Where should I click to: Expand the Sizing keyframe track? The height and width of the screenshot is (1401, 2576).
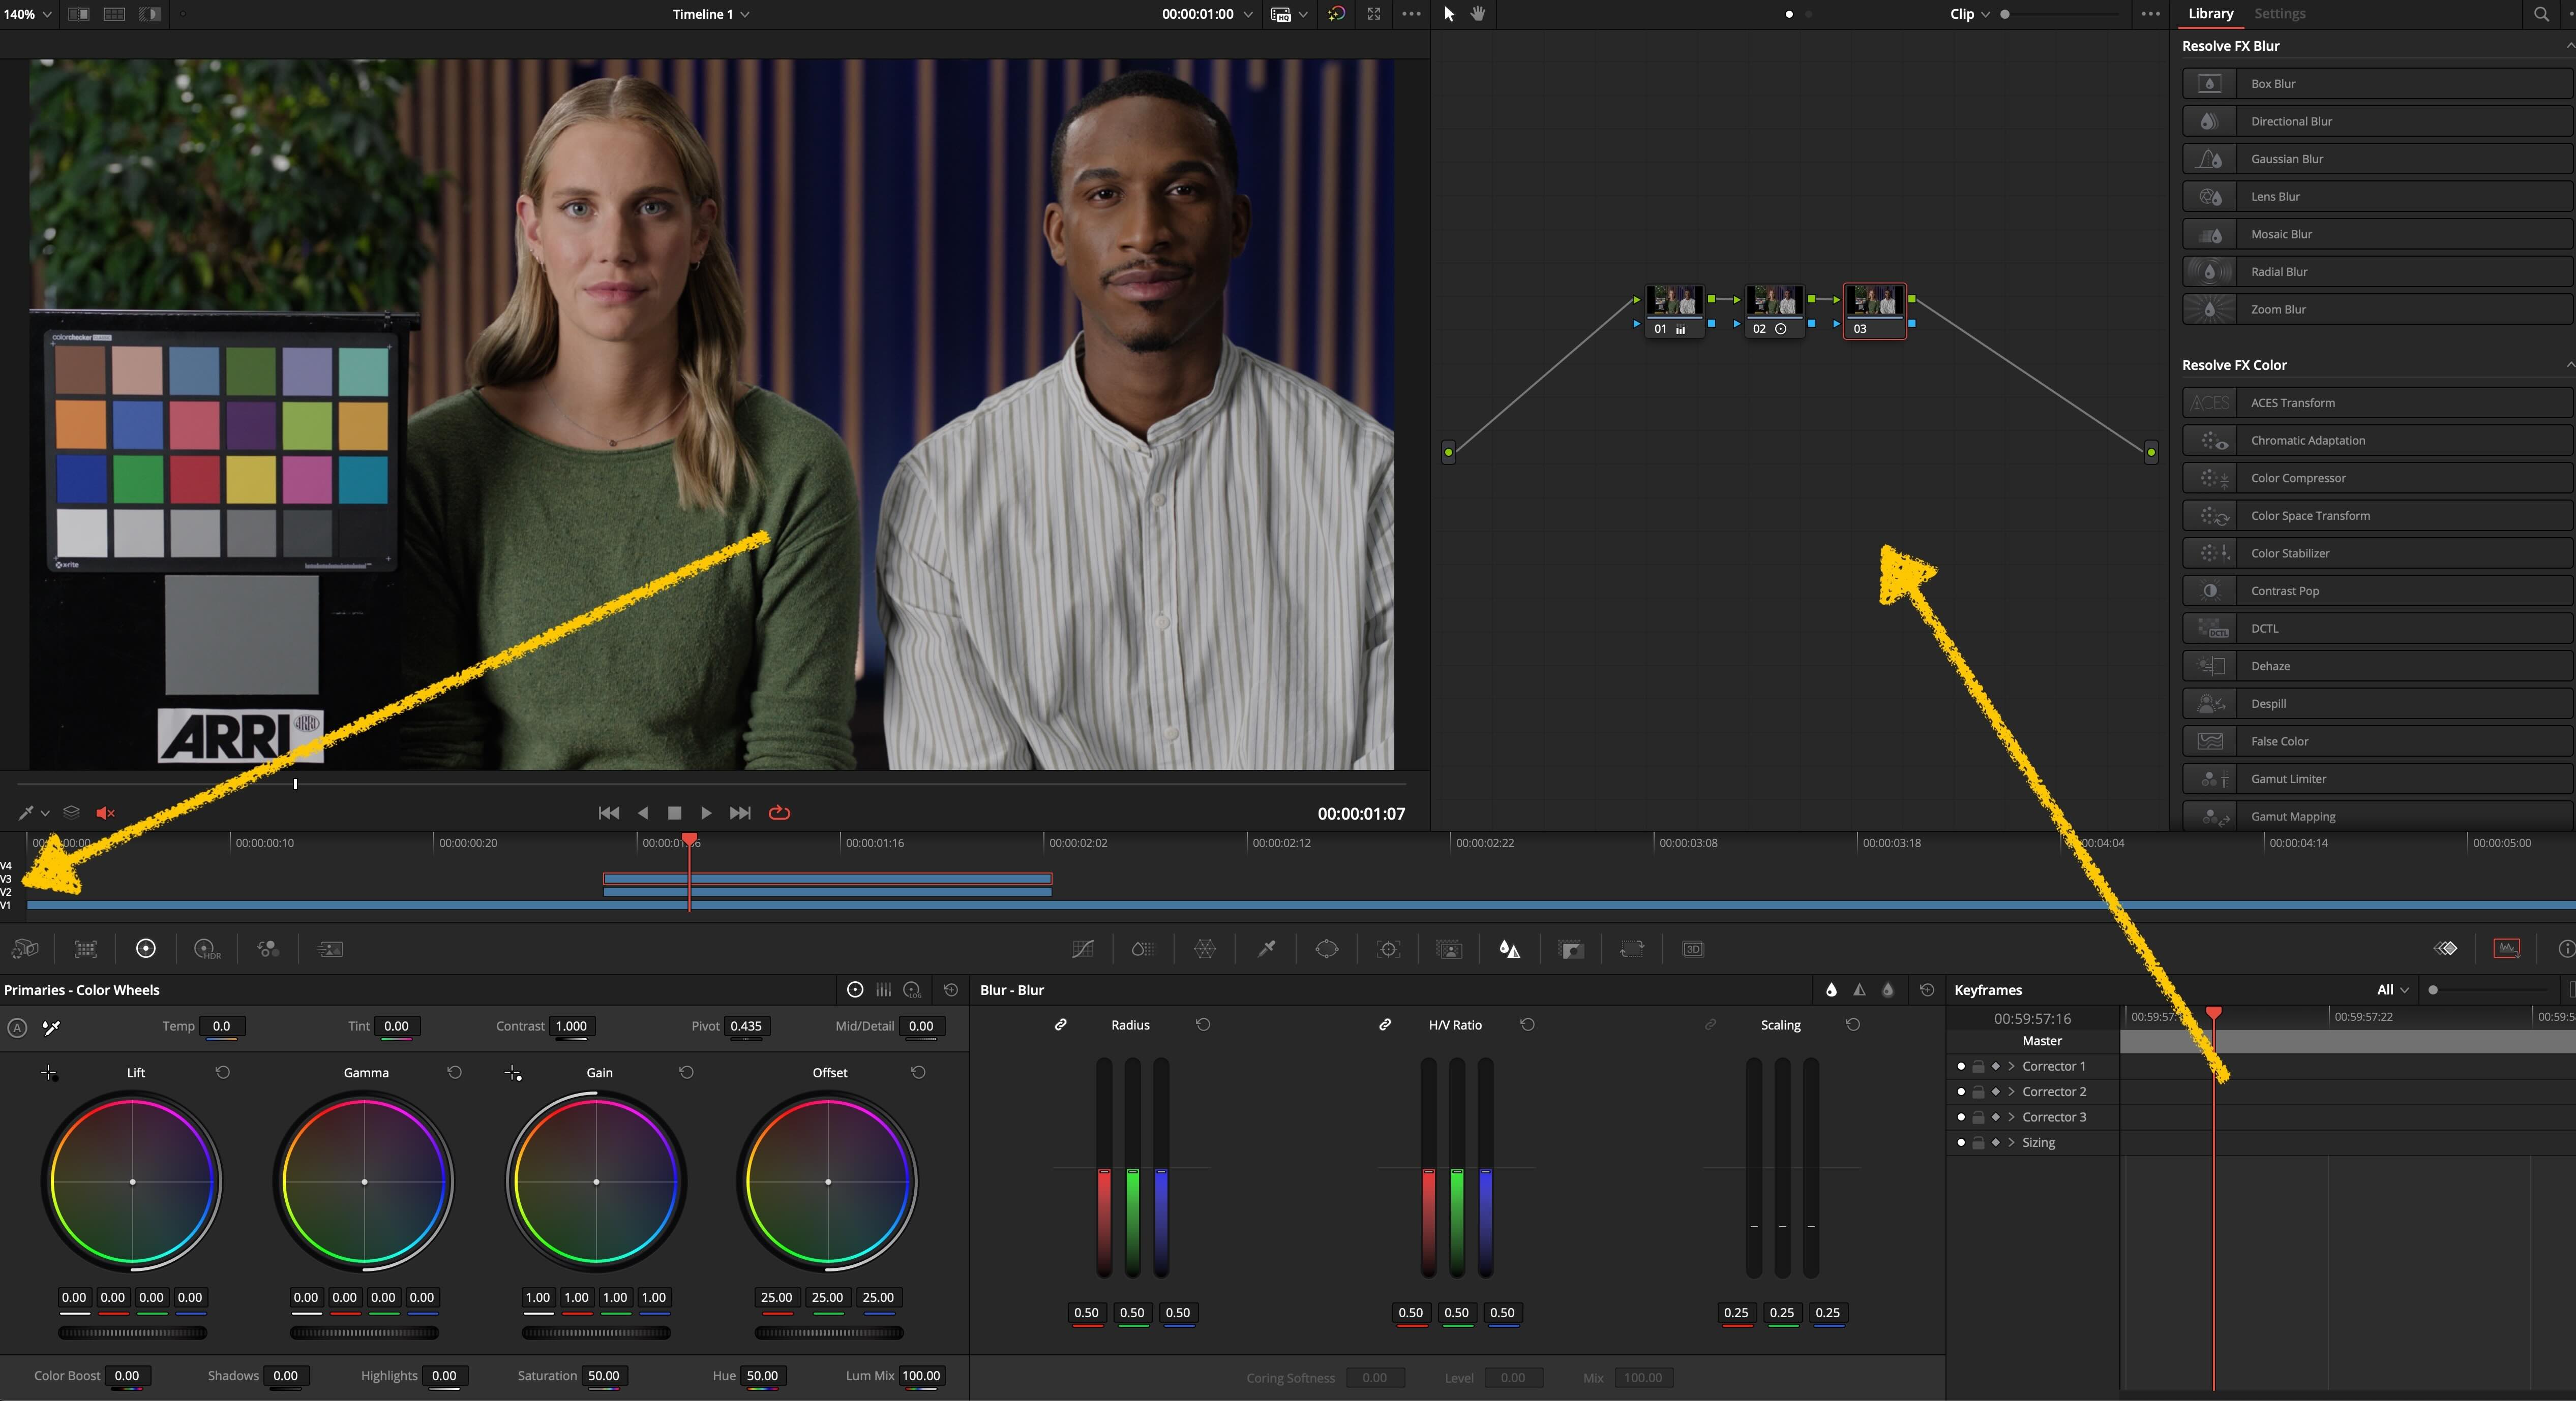pyautogui.click(x=2011, y=1142)
